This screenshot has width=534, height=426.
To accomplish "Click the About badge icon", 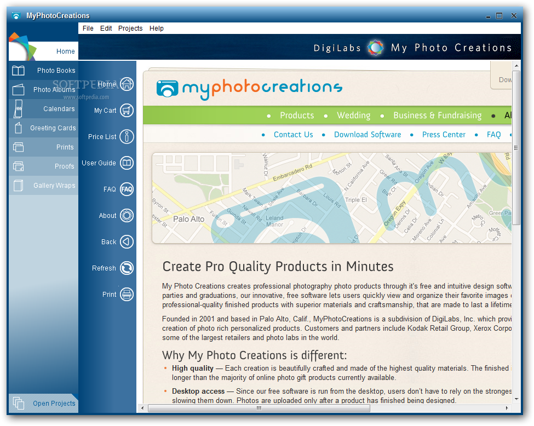I will 127,216.
